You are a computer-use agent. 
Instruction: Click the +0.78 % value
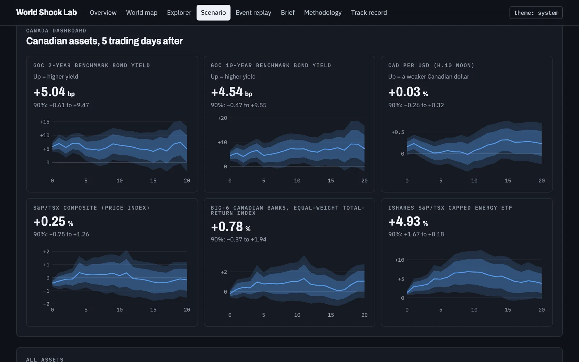(x=231, y=227)
